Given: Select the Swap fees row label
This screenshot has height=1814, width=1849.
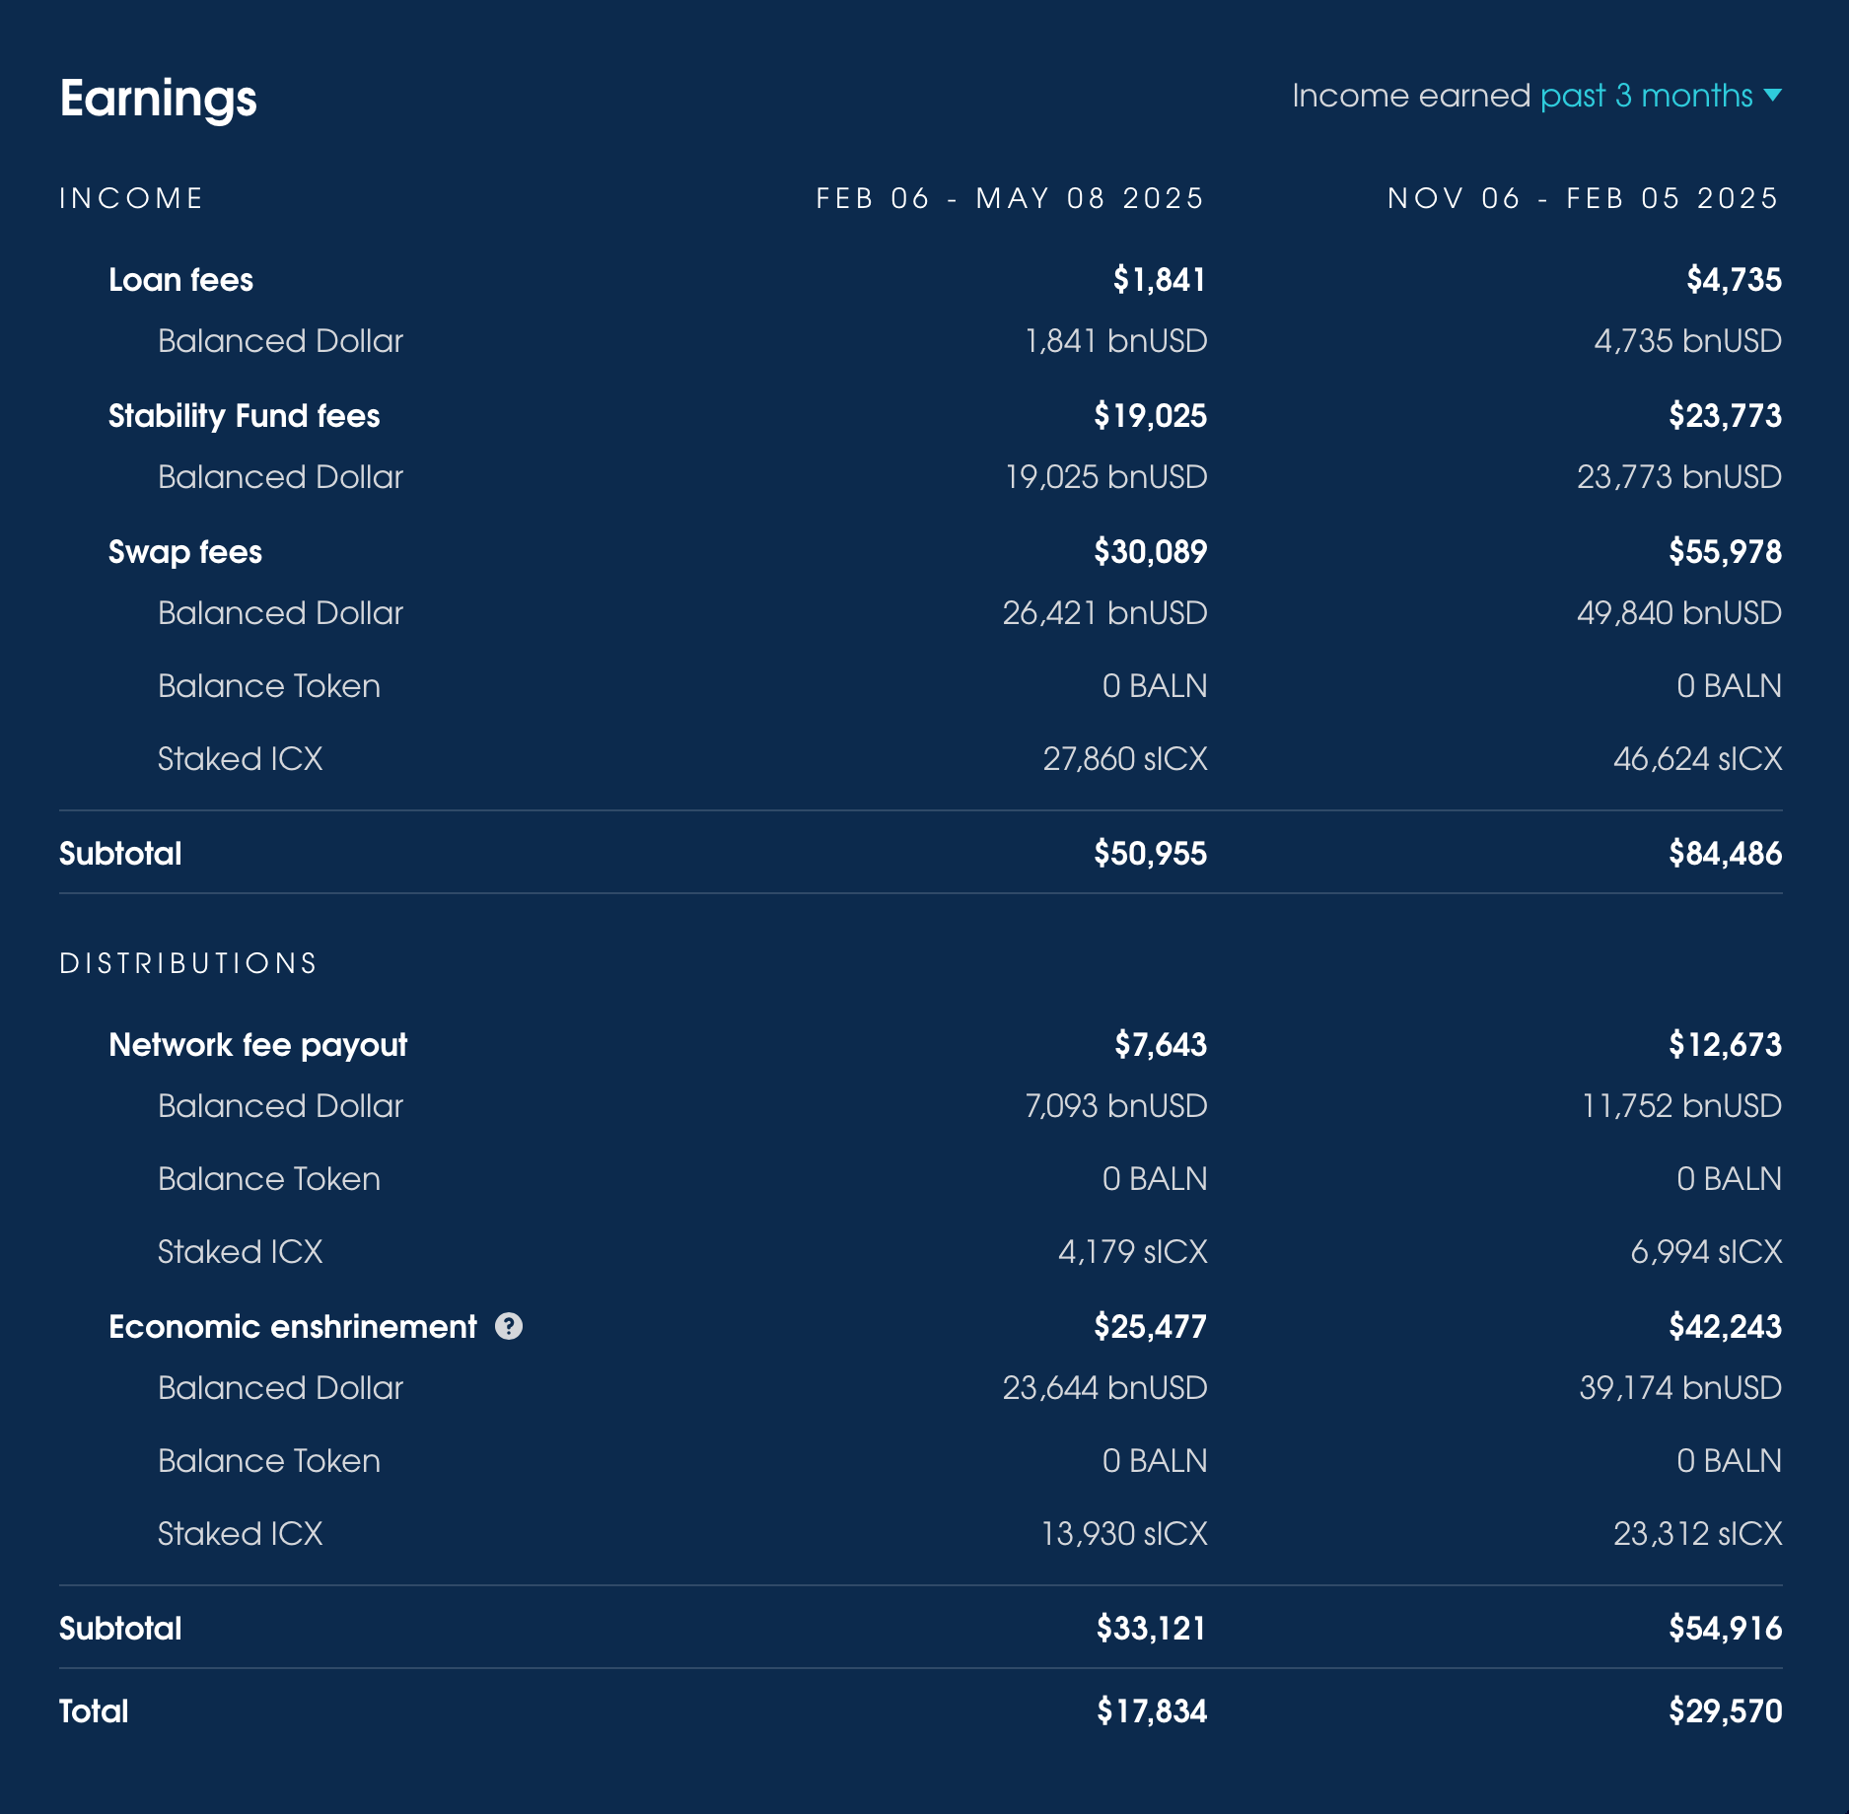Looking at the screenshot, I should [185, 552].
